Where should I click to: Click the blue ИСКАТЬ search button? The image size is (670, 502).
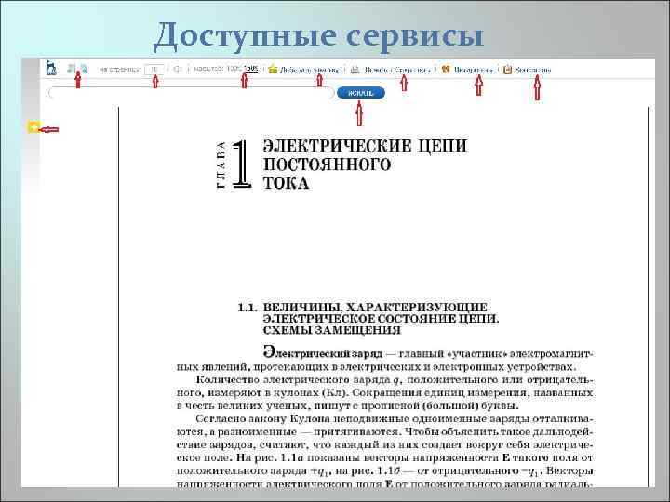[x=361, y=93]
